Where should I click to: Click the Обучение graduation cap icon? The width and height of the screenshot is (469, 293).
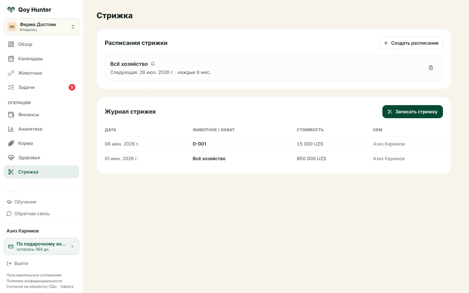click(9, 202)
